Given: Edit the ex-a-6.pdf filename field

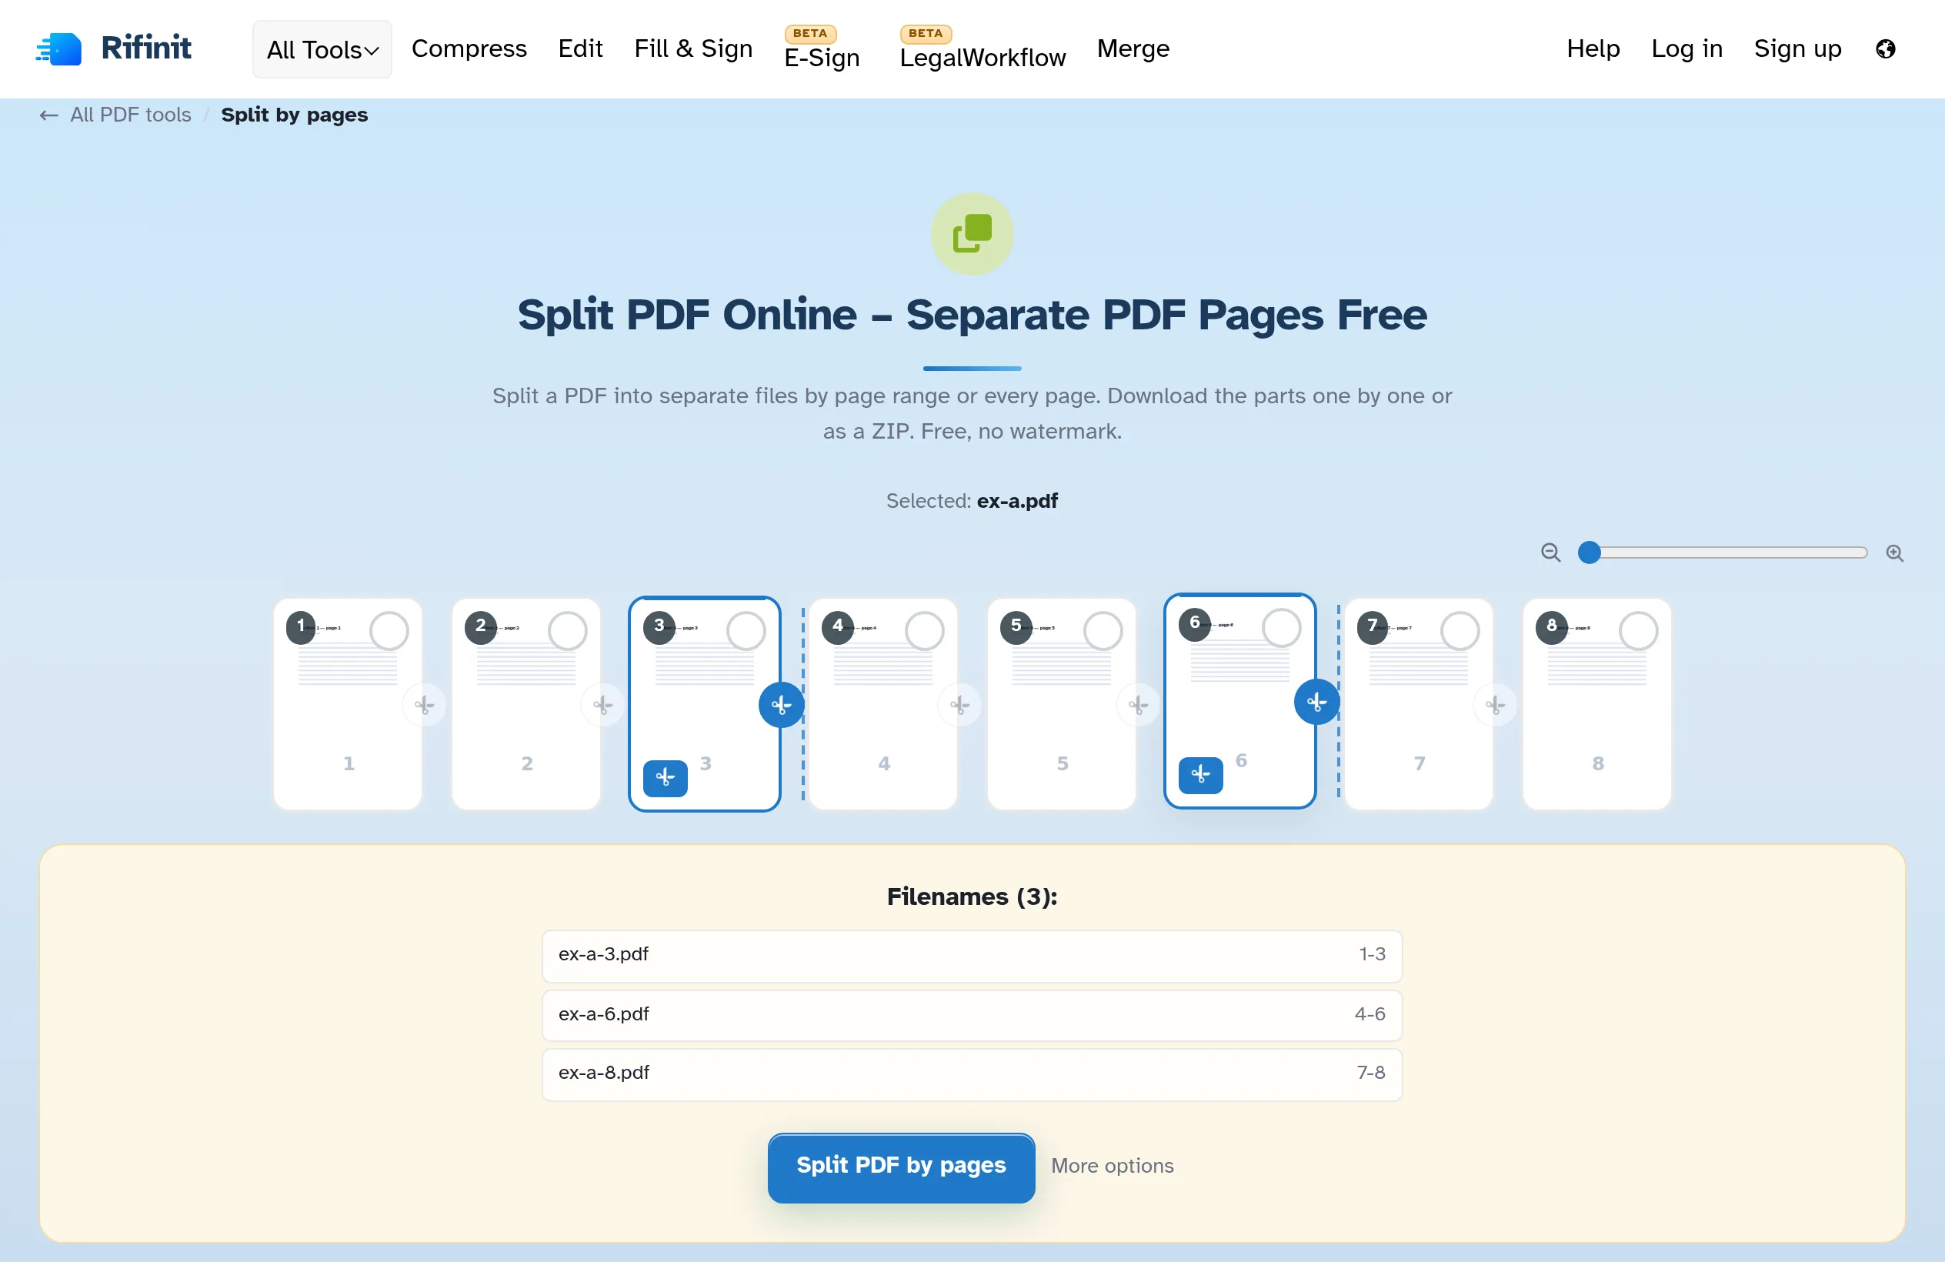Looking at the screenshot, I should coord(972,1014).
